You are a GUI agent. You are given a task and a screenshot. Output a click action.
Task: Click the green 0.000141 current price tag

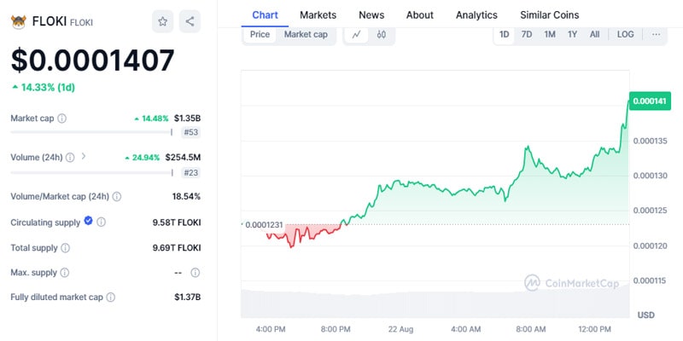pyautogui.click(x=650, y=101)
